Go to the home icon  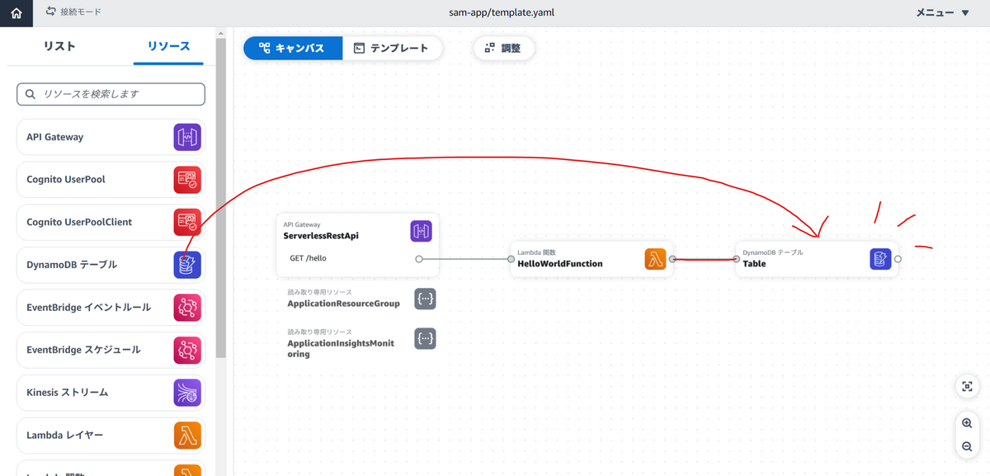point(16,13)
